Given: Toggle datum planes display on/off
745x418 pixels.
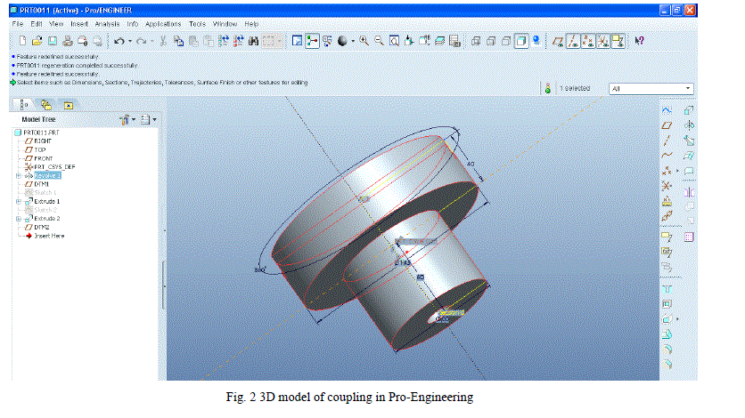Looking at the screenshot, I should pyautogui.click(x=559, y=41).
